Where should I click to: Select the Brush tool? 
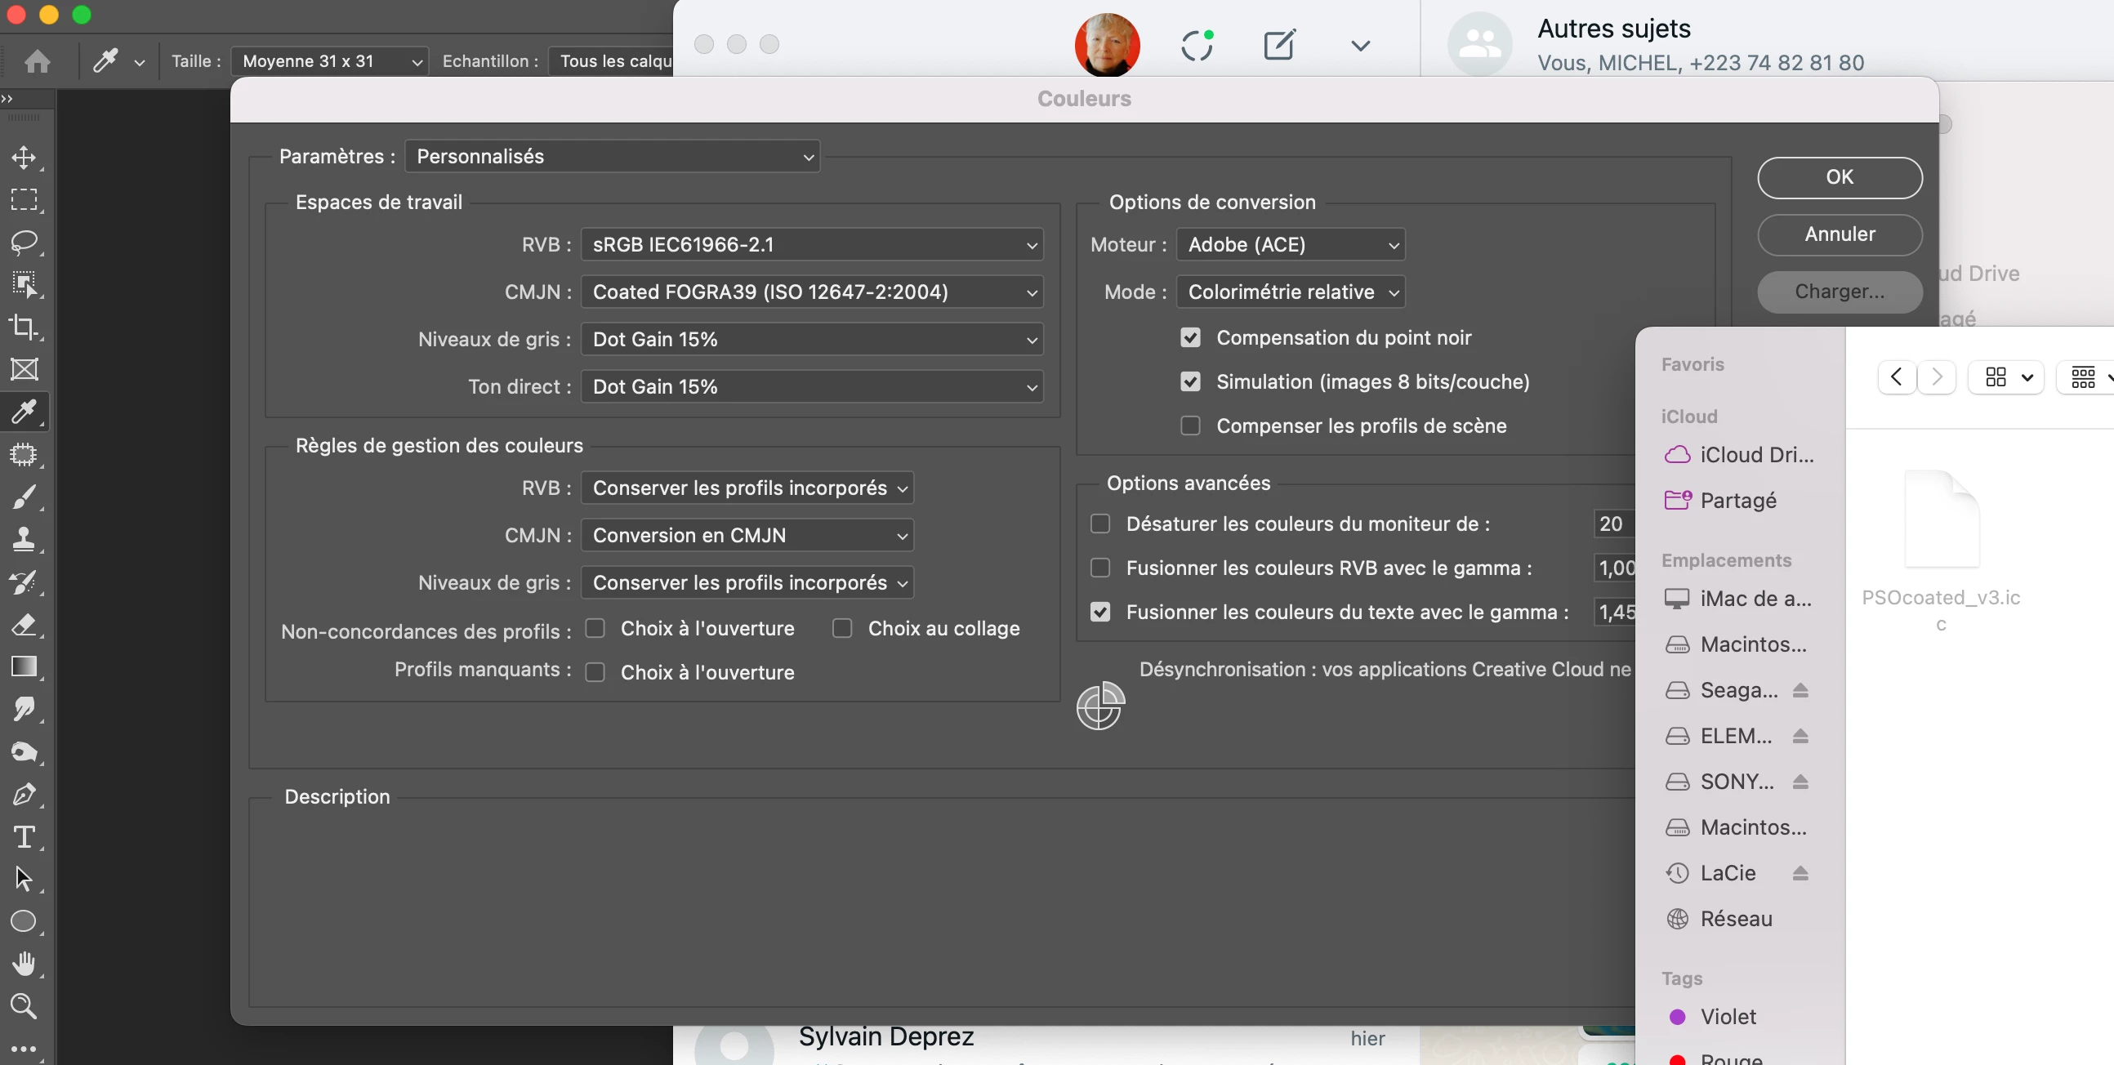(24, 497)
